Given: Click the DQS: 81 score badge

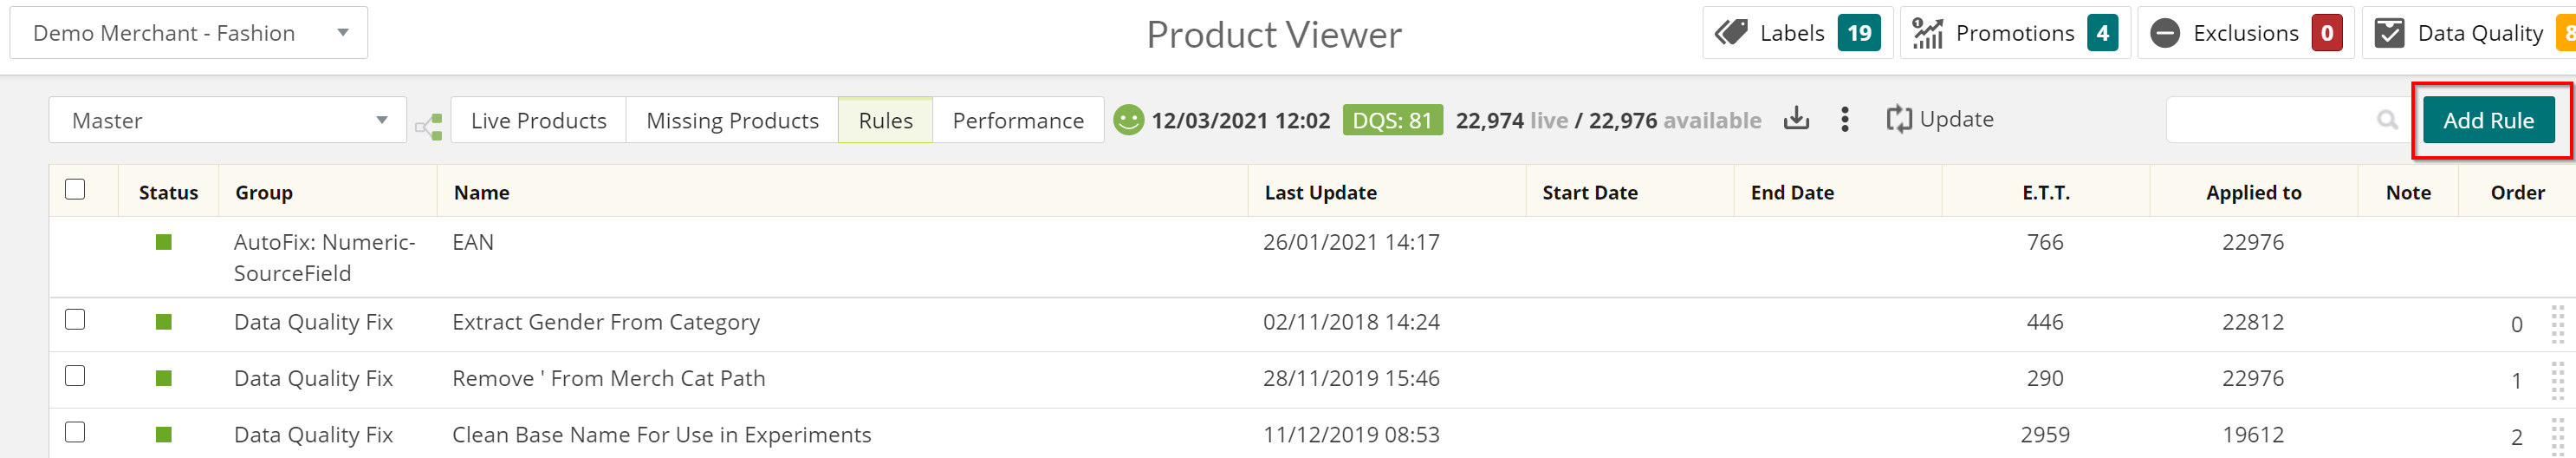Looking at the screenshot, I should [1392, 121].
